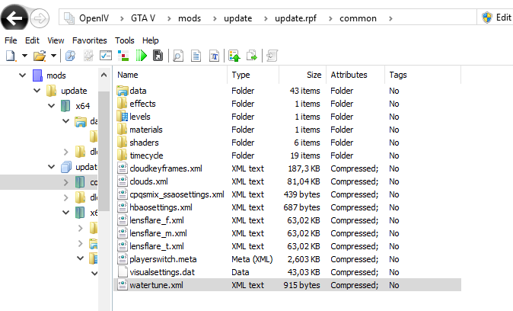Collapse the mods tree node
Screen dimensions: 513x311
[23, 75]
